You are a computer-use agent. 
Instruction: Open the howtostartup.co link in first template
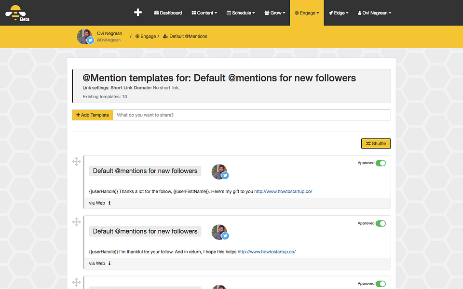(x=283, y=191)
